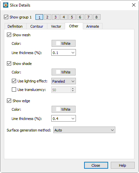The image size is (139, 173).
Task: Toggle the Use lighting effect checkbox
Action: coord(14,81)
